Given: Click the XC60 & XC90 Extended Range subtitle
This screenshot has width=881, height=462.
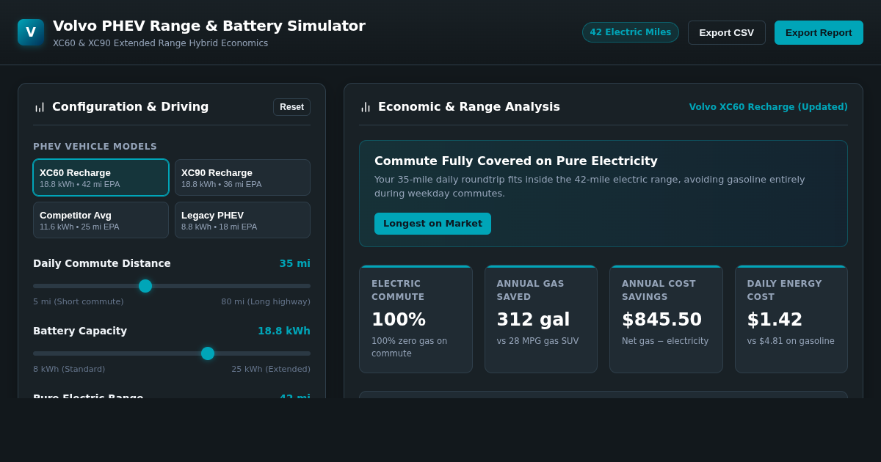Looking at the screenshot, I should coord(160,43).
